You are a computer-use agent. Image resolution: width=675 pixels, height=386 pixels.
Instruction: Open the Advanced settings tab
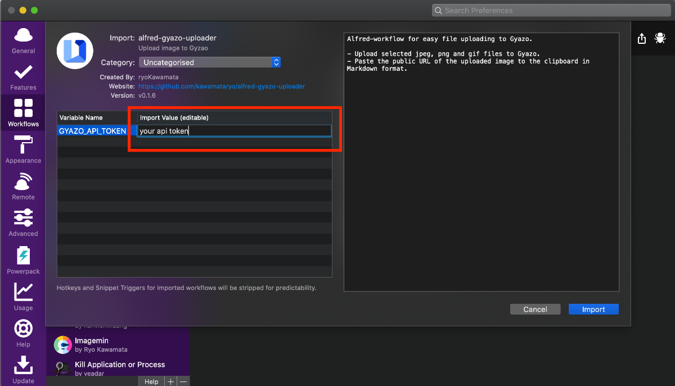click(x=23, y=223)
